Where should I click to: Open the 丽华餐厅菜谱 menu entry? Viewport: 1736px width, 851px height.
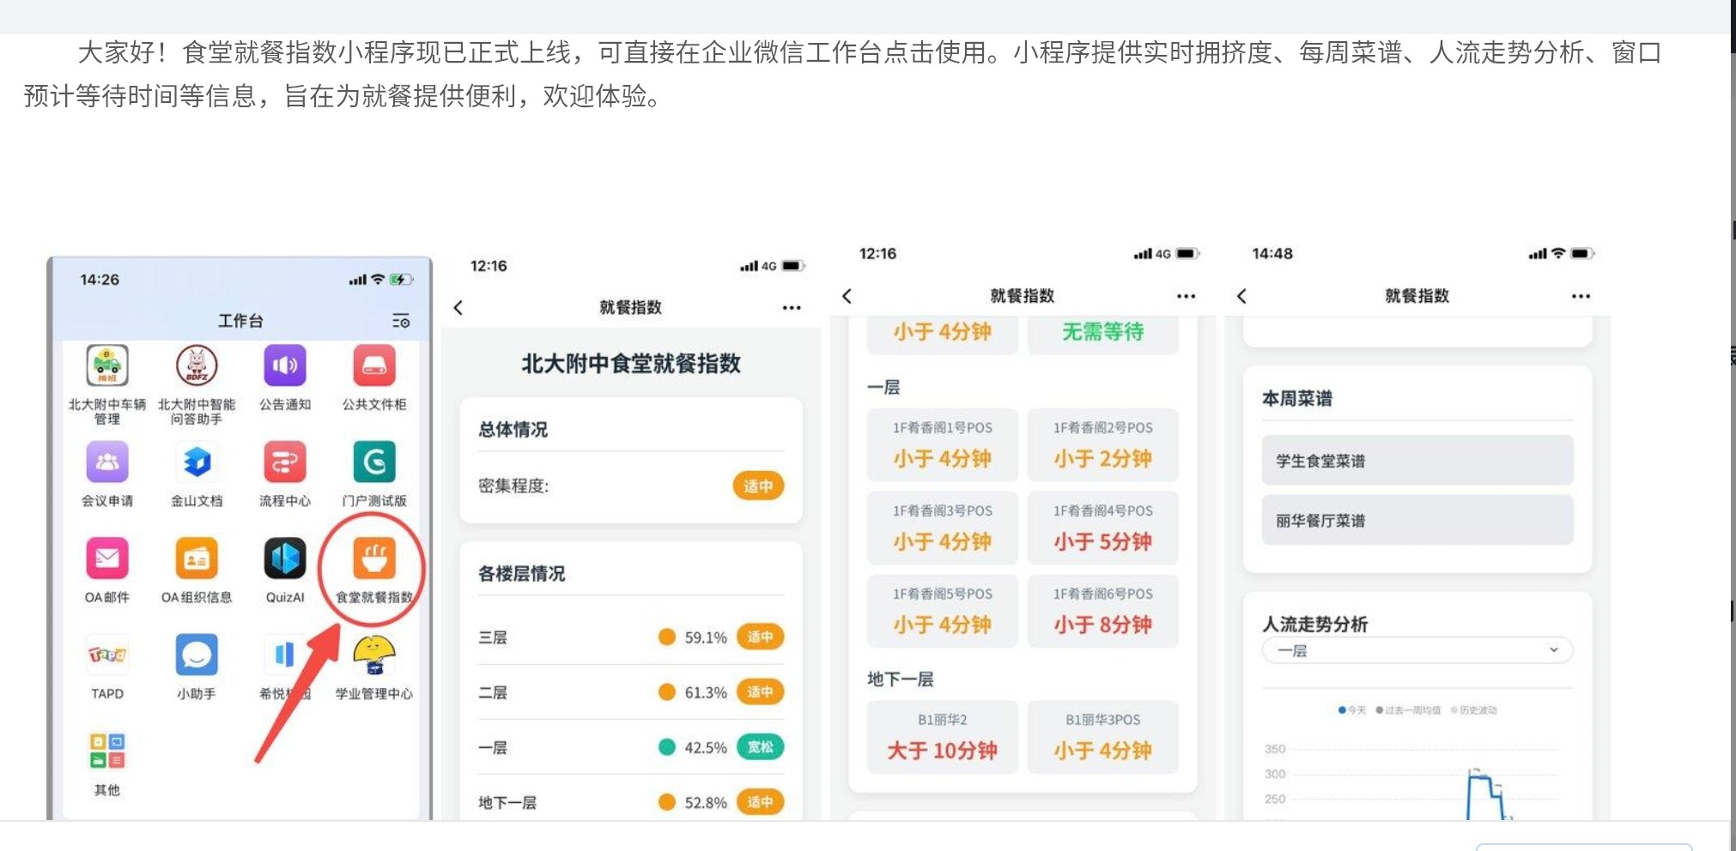coord(1417,521)
